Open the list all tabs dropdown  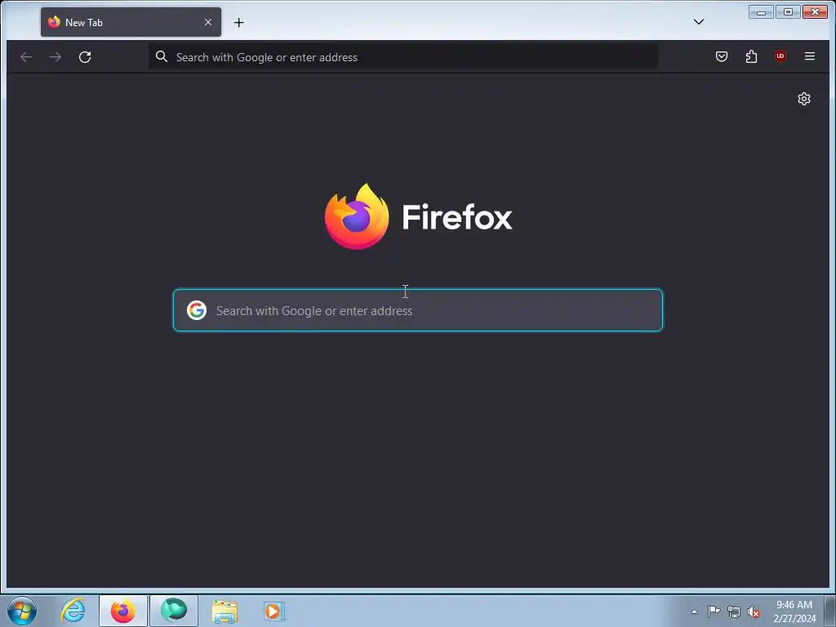coord(699,22)
